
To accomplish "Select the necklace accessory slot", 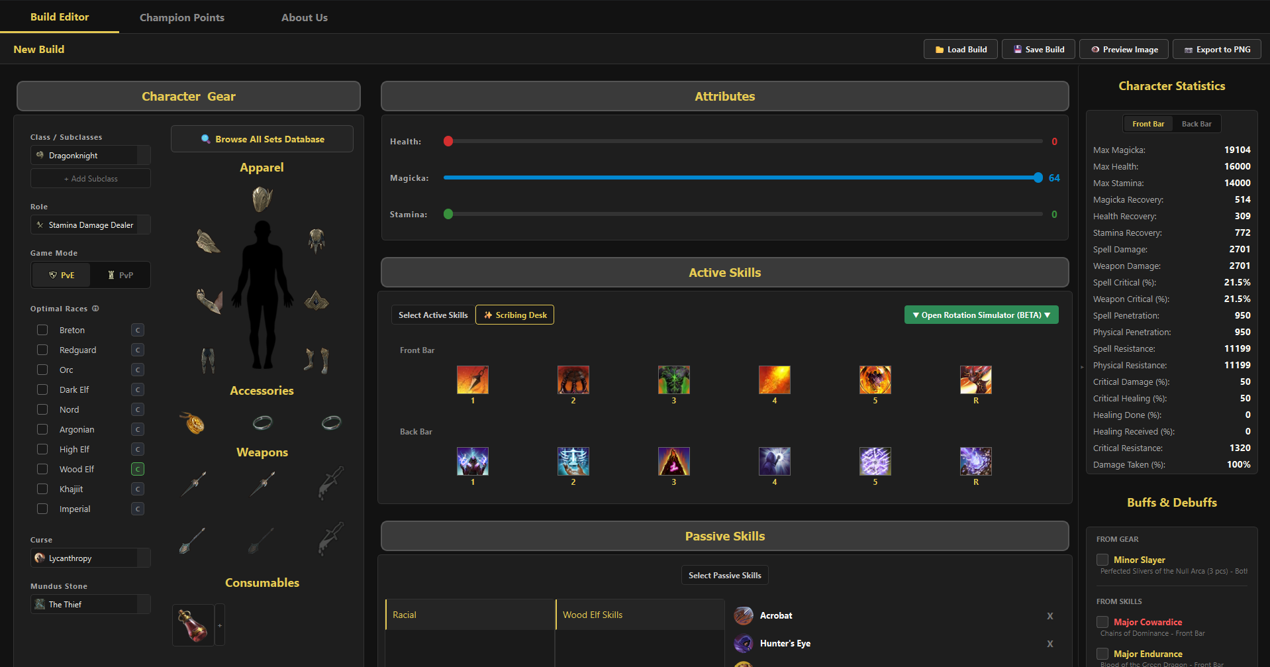I will (193, 422).
